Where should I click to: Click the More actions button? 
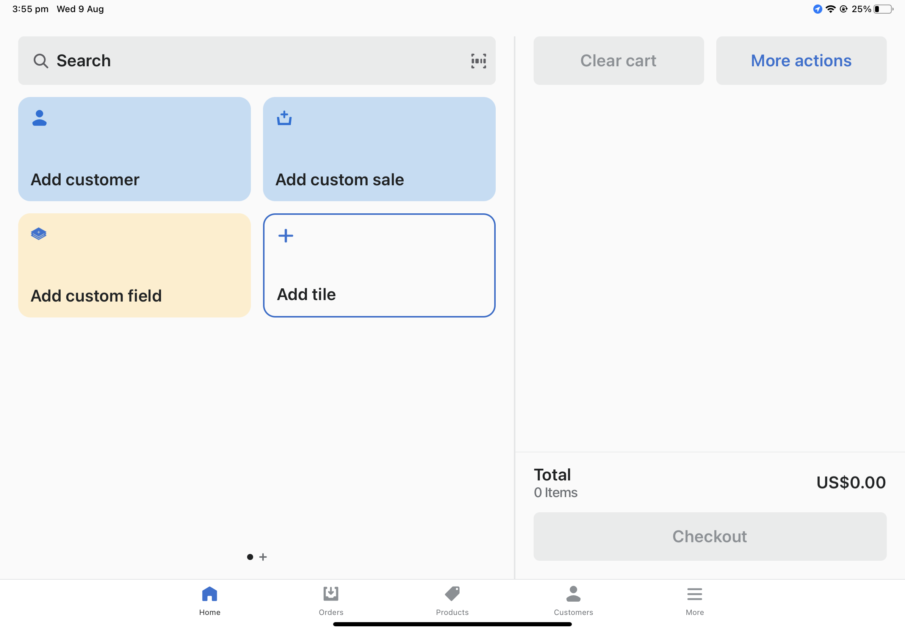[x=801, y=61]
